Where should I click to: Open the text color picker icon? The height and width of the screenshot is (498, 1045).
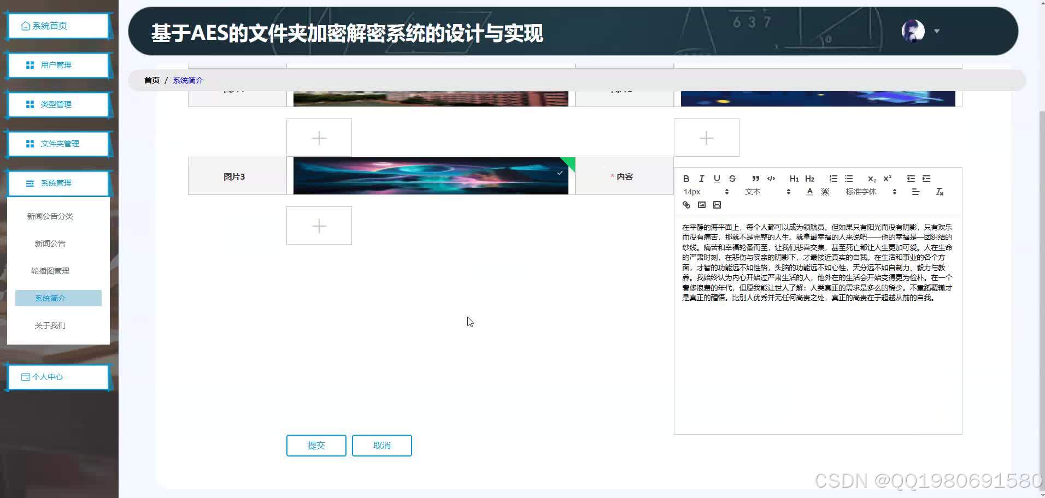[x=809, y=192]
